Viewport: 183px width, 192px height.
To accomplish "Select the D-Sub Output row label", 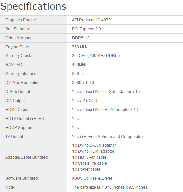I will pyautogui.click(x=18, y=92).
